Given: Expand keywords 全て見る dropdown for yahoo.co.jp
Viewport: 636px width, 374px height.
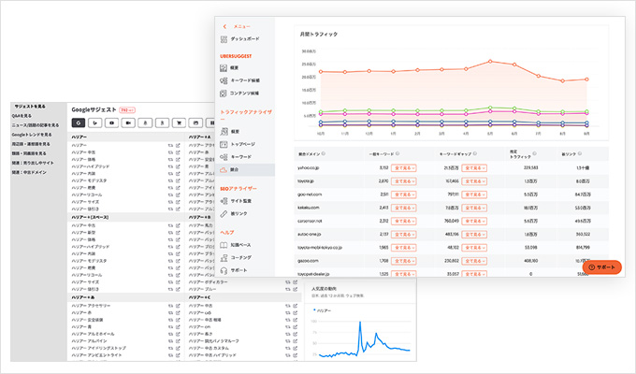Looking at the screenshot, I should click(404, 168).
